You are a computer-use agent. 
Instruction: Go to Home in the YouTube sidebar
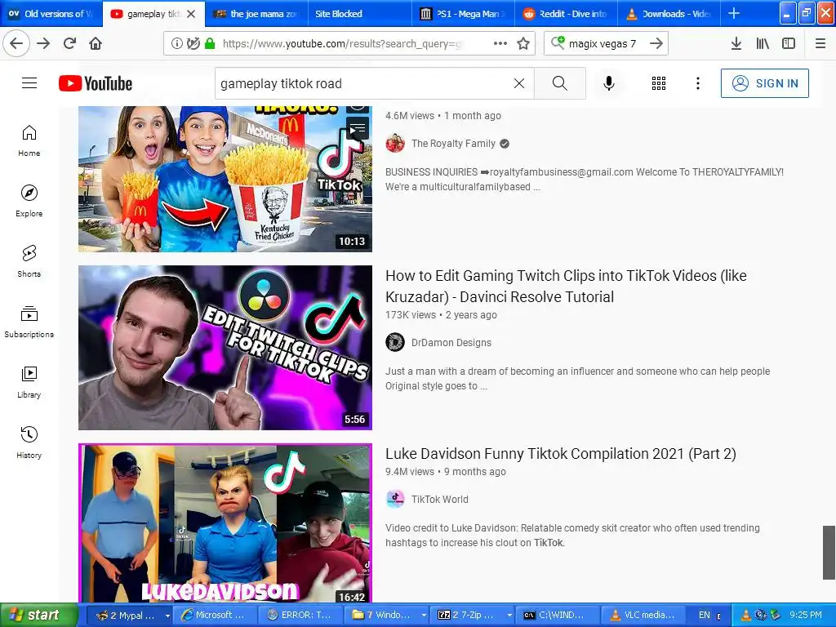[x=29, y=141]
